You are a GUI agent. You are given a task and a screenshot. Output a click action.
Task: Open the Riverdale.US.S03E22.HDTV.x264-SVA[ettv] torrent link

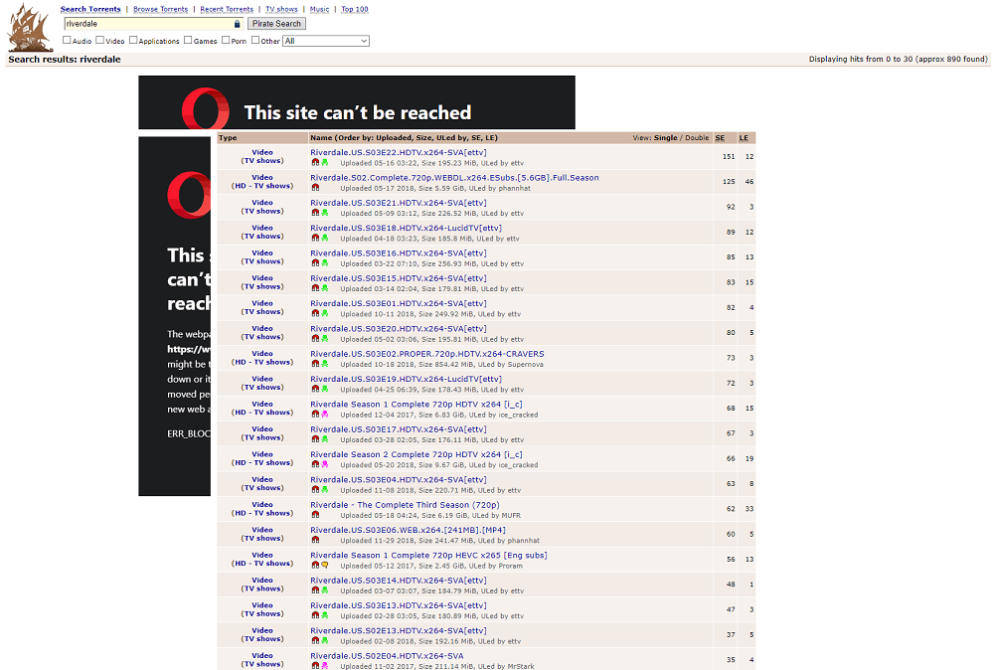(x=399, y=152)
